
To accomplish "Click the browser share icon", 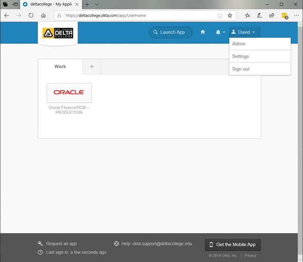I will pos(272,15).
